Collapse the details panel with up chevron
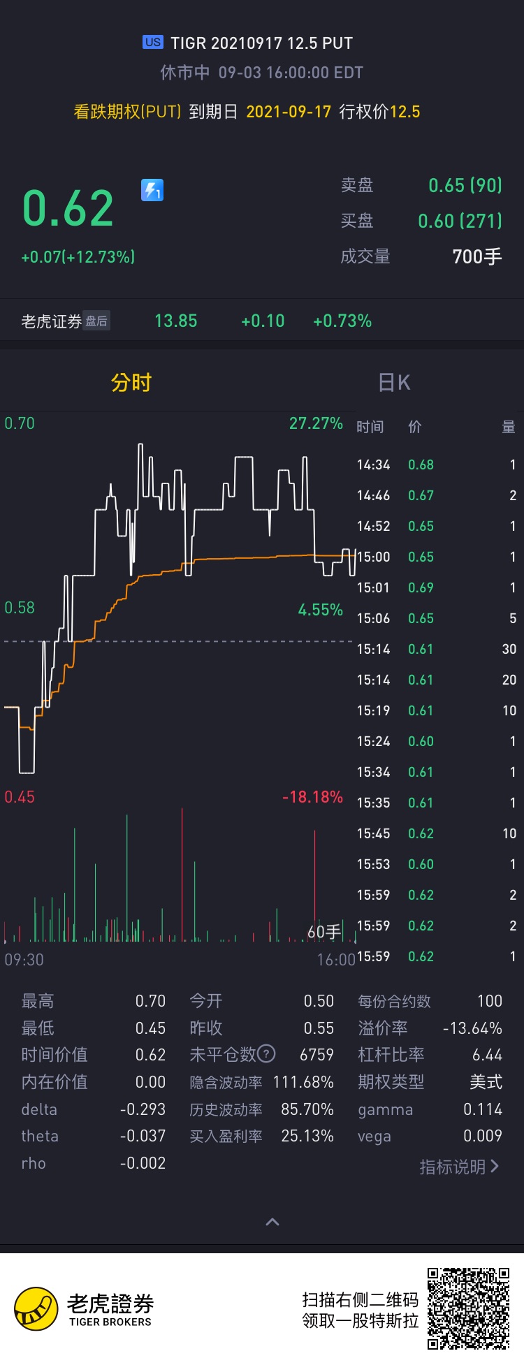 (272, 1222)
